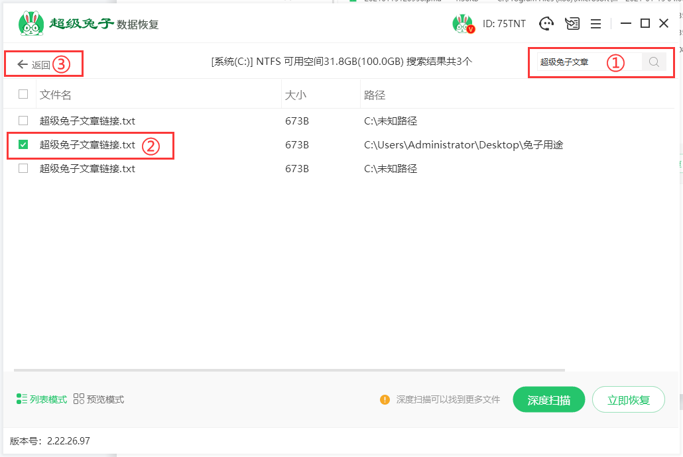
Task: Click the user avatar with VIP badge
Action: 462,24
